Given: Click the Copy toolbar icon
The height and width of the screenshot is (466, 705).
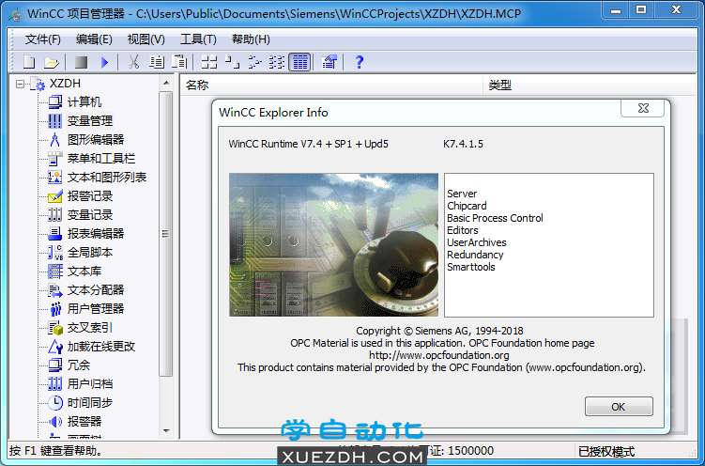Looking at the screenshot, I should [157, 62].
